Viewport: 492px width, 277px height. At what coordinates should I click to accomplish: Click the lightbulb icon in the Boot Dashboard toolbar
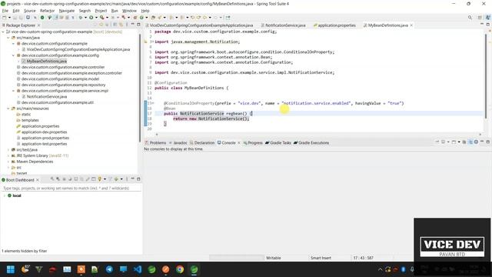pyautogui.click(x=99, y=179)
